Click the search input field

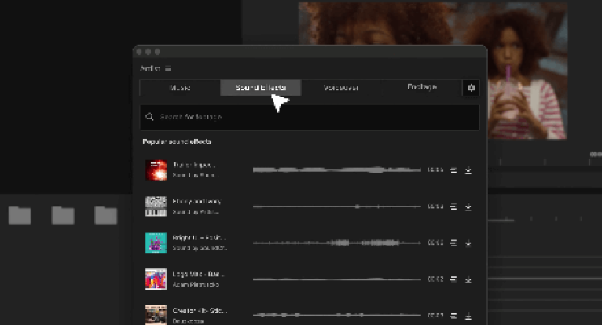coord(314,117)
